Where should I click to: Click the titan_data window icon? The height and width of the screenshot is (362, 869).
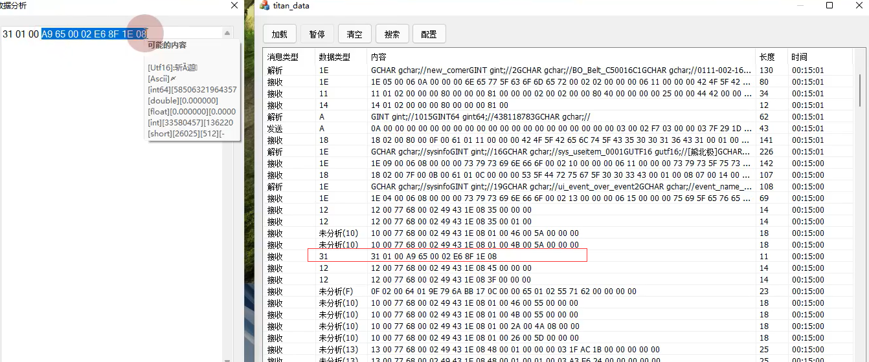pyautogui.click(x=264, y=6)
